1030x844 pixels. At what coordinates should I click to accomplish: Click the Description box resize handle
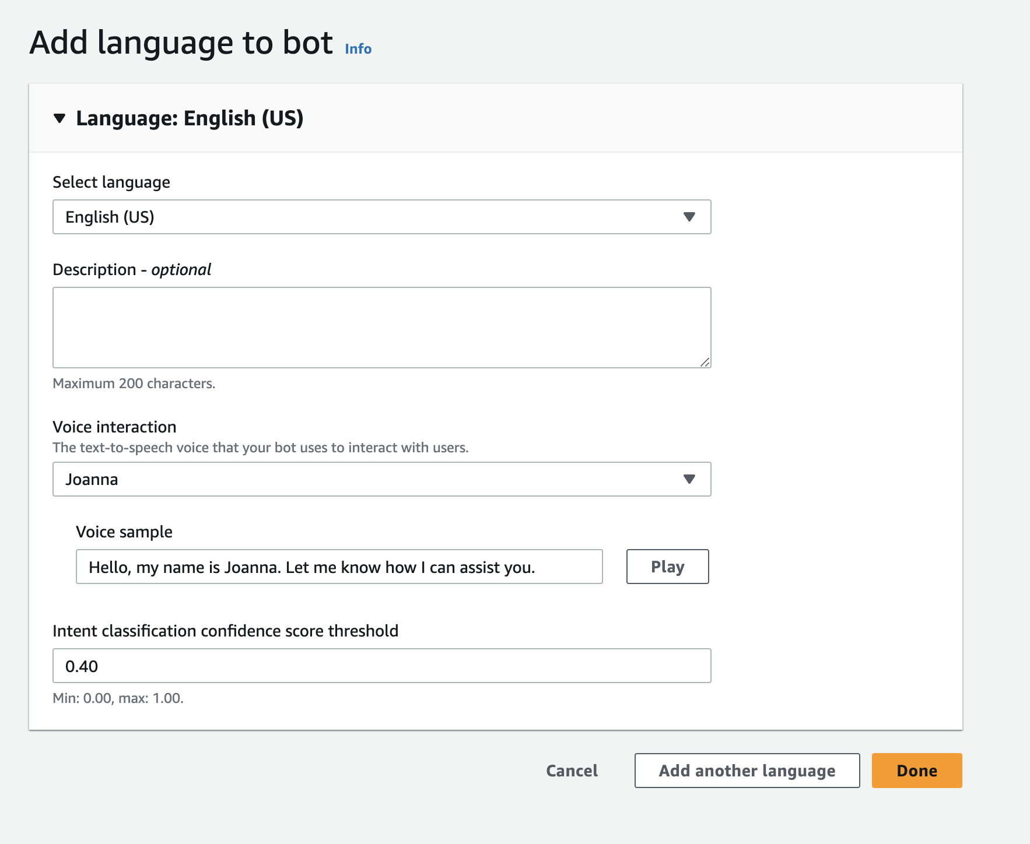[705, 363]
